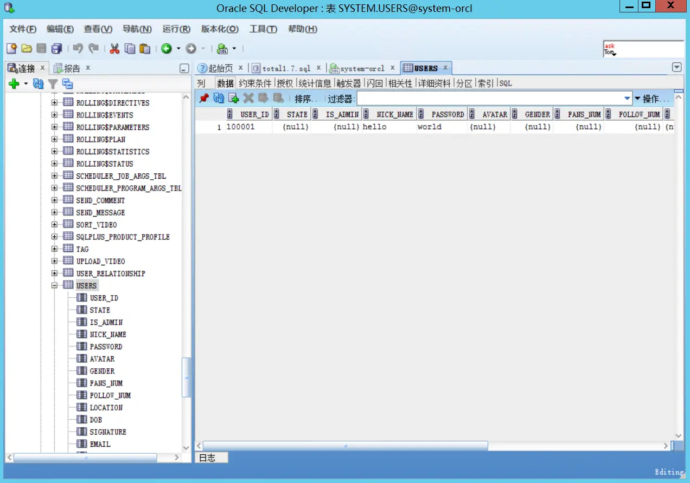The width and height of the screenshot is (690, 483).
Task: Click the New file toolbar icon
Action: tap(11, 49)
